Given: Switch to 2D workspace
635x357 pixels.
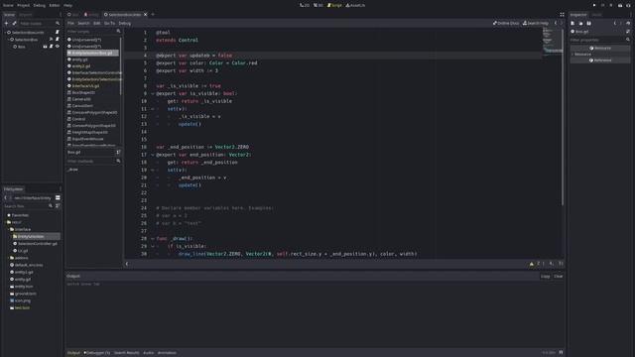Looking at the screenshot, I should click(x=305, y=5).
